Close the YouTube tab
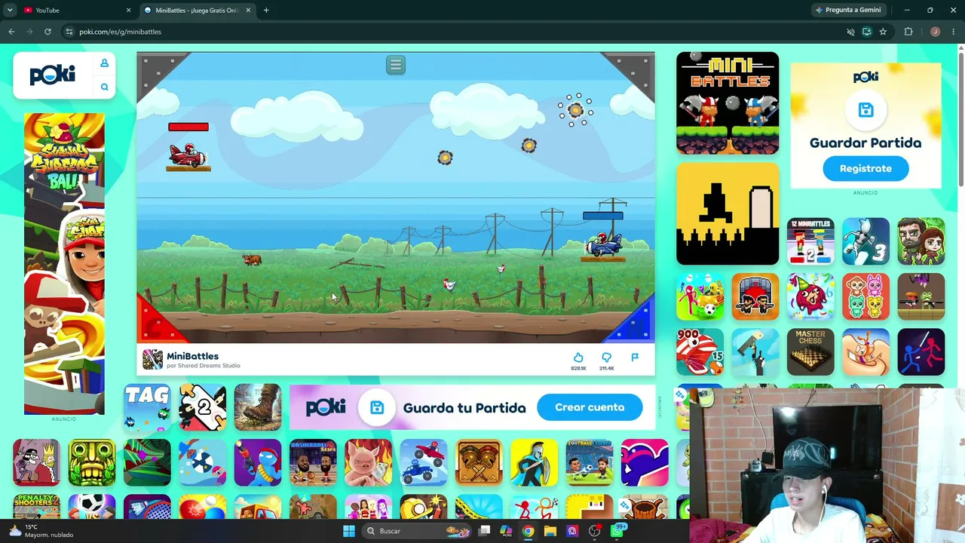This screenshot has width=965, height=543. coord(128,10)
